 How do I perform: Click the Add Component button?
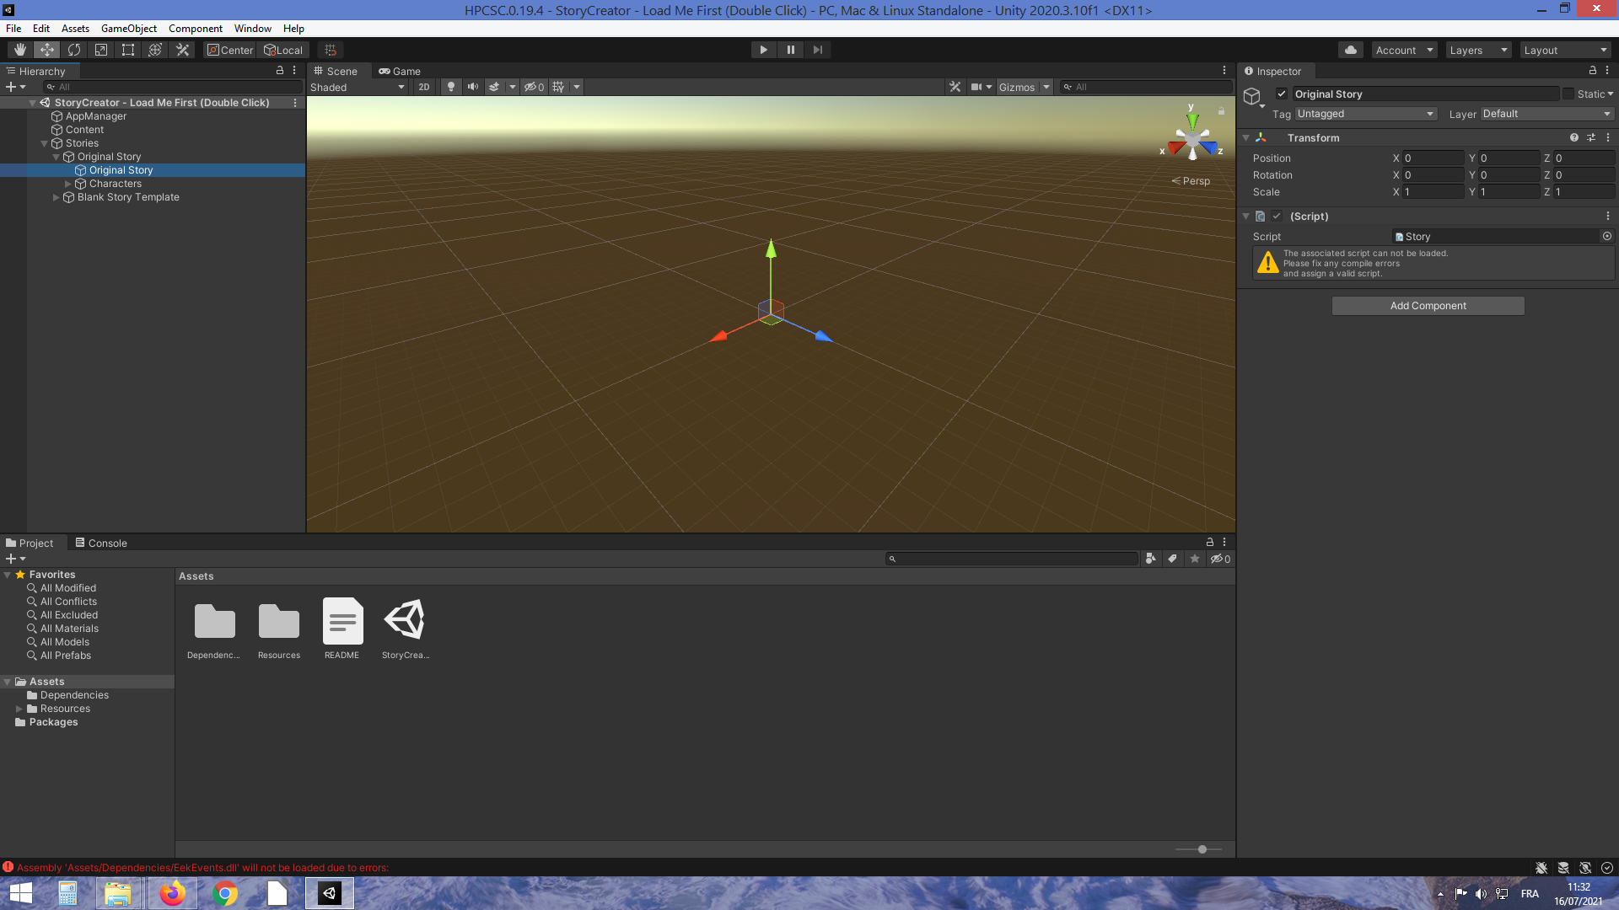1428,306
